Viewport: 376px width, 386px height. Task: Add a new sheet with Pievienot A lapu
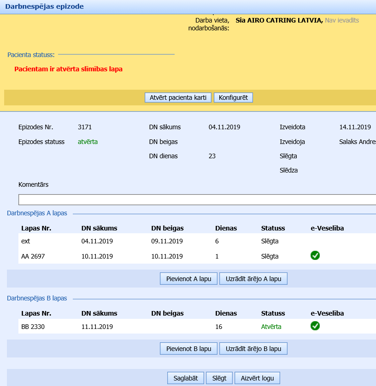(x=188, y=279)
